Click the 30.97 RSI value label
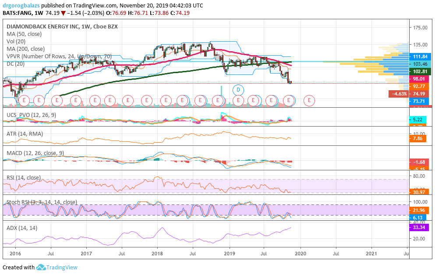The height and width of the screenshot is (275, 435). coord(419,192)
